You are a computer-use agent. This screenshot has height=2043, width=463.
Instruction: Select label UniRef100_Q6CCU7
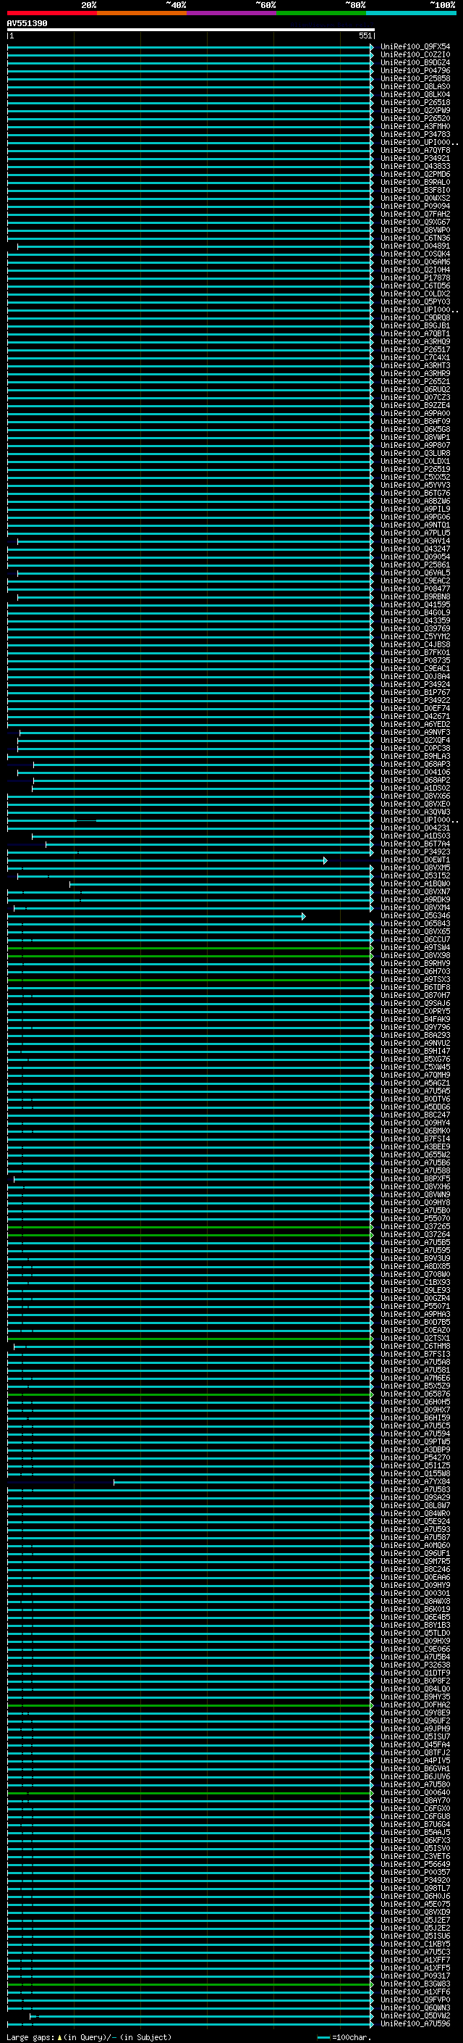pyautogui.click(x=415, y=940)
